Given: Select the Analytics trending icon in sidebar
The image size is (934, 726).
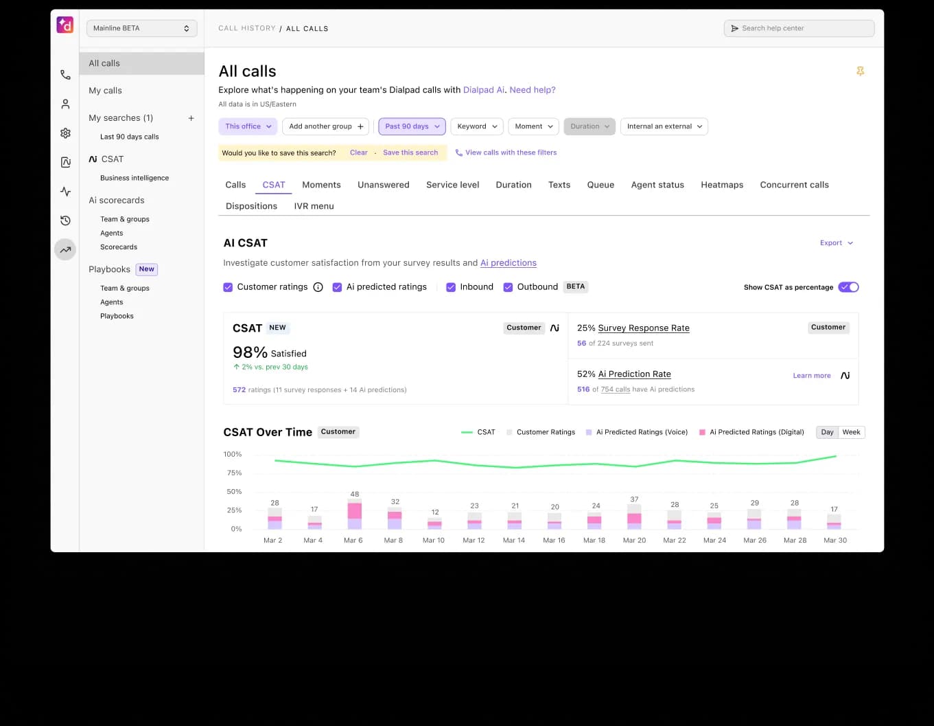Looking at the screenshot, I should click(65, 249).
